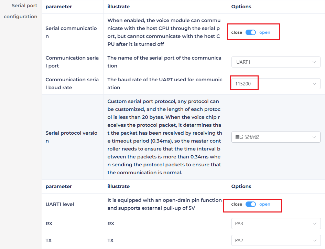325x249 pixels.
Task: Open the 115200 baud rate dropdown
Action: tap(276, 84)
